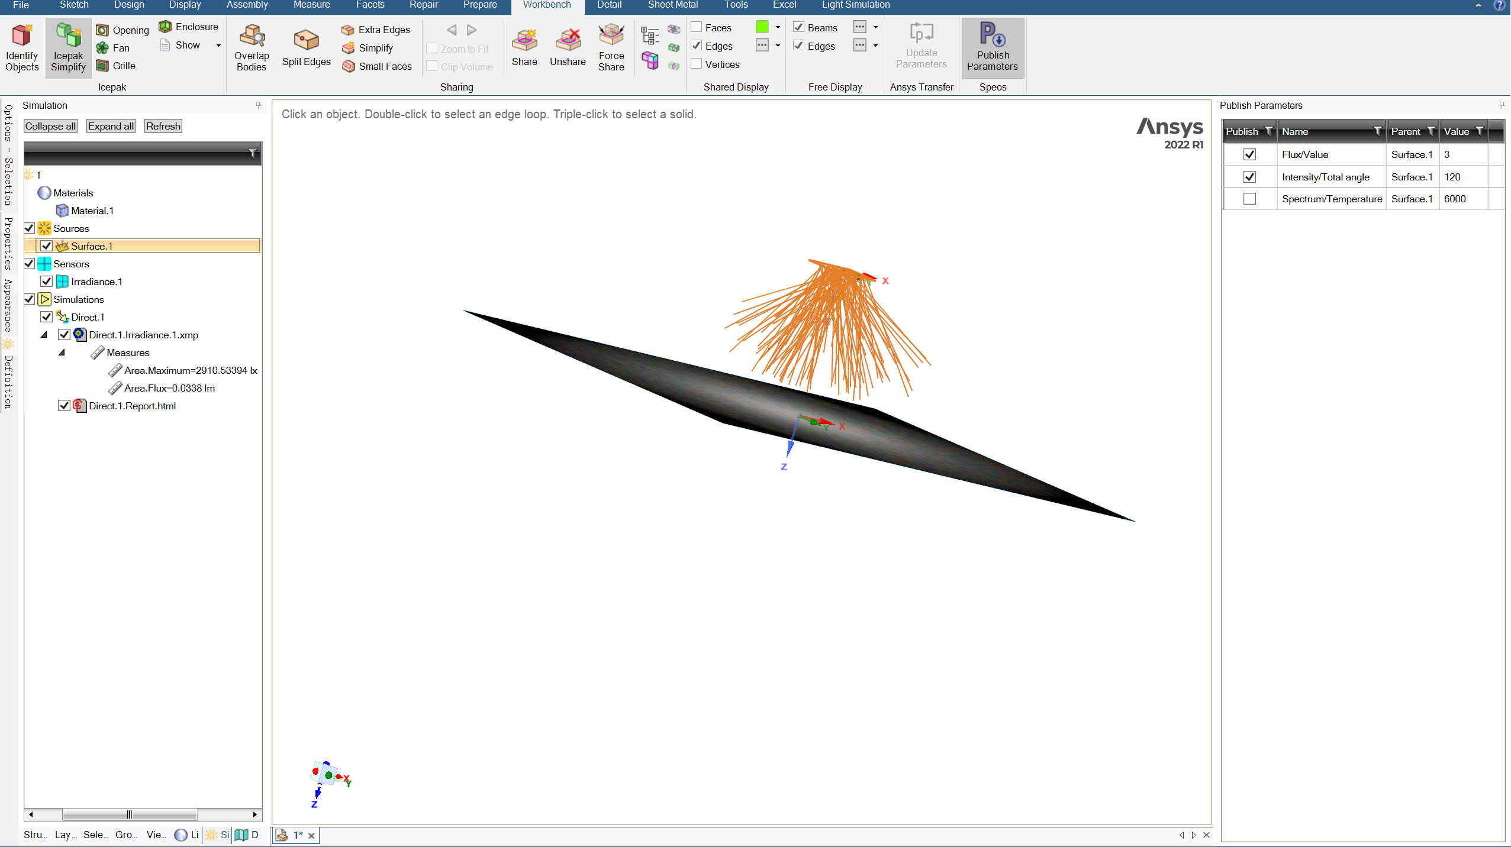Enable the Faces shared display checkbox
The image size is (1511, 847).
click(697, 27)
